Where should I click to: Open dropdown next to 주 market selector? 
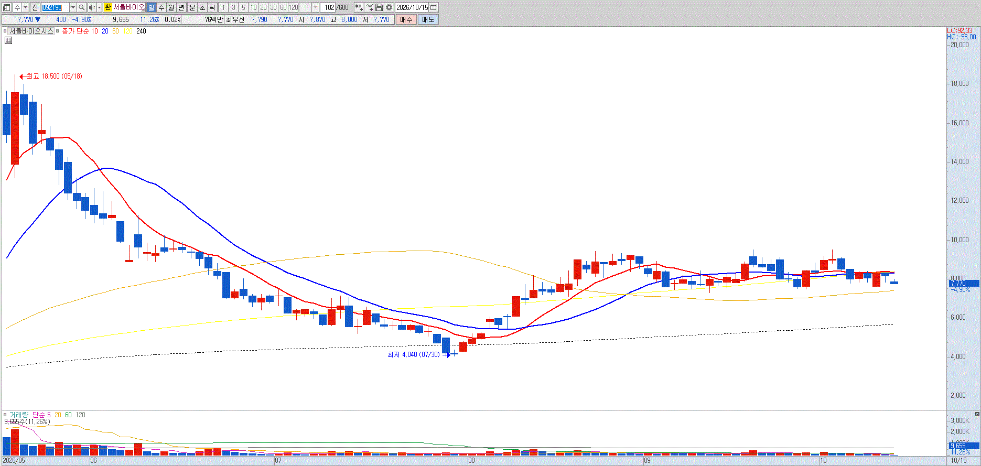25,7
